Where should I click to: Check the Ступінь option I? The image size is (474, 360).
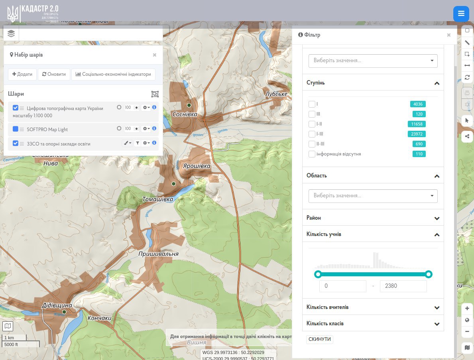click(312, 104)
